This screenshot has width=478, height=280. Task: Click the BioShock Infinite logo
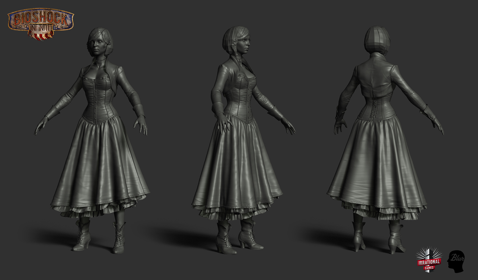point(40,25)
